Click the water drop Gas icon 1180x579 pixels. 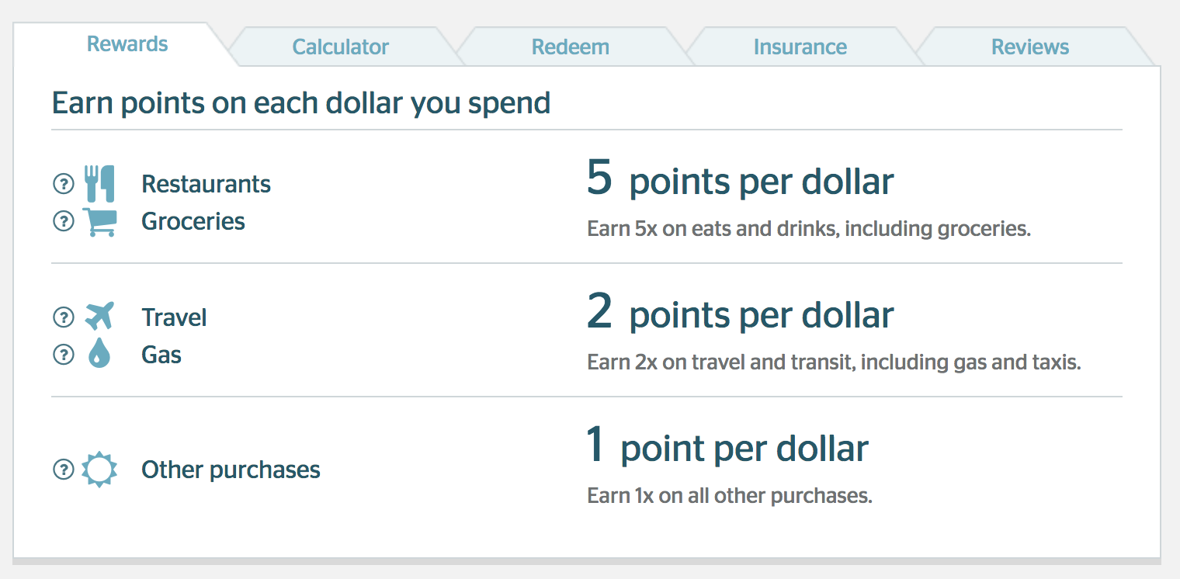pyautogui.click(x=99, y=355)
